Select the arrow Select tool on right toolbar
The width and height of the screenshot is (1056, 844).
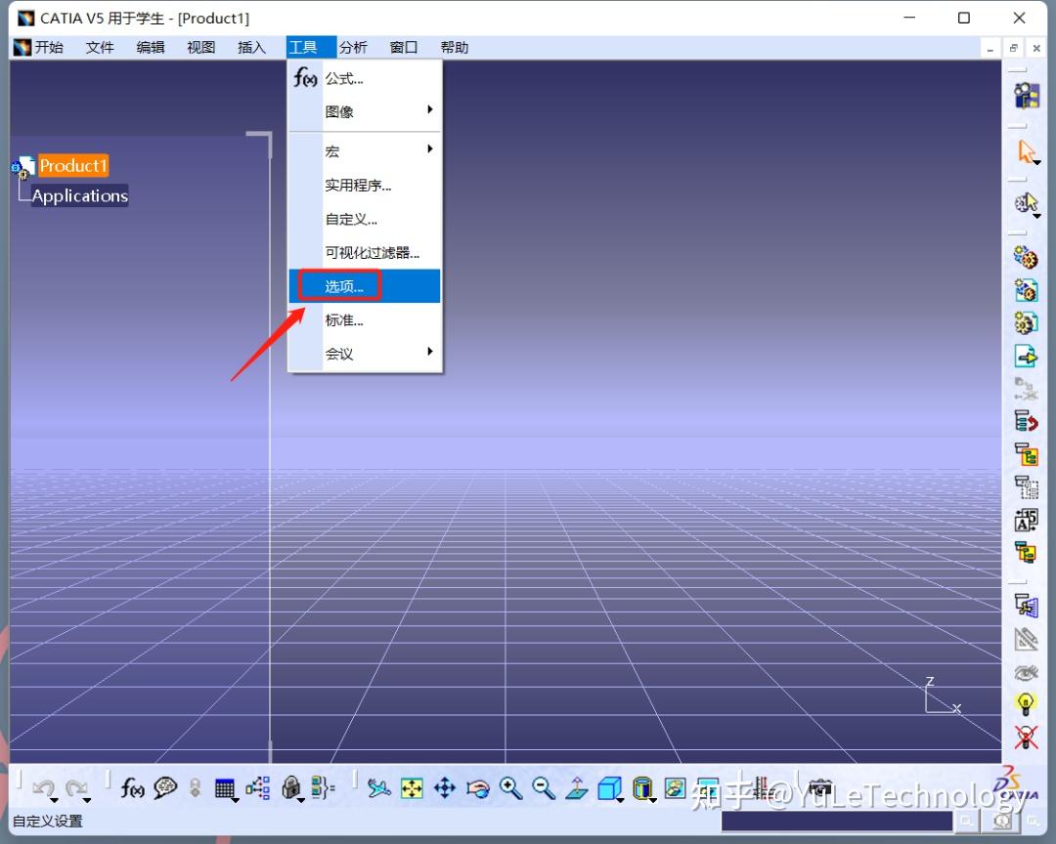pyautogui.click(x=1027, y=152)
